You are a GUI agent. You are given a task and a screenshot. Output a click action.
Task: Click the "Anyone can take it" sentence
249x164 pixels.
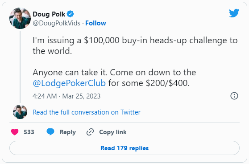(x=70, y=73)
